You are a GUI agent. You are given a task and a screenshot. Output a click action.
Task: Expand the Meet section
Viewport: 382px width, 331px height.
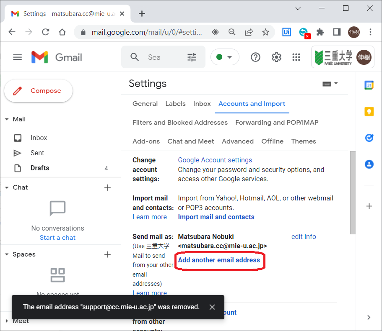click(7, 321)
